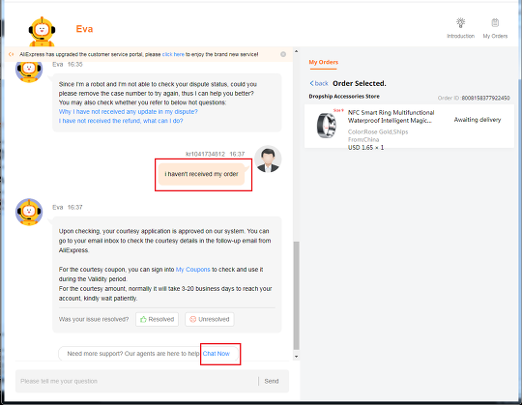Image resolution: width=522 pixels, height=405 pixels.
Task: Click the chat scrollbar down arrow
Action: pyautogui.click(x=296, y=357)
